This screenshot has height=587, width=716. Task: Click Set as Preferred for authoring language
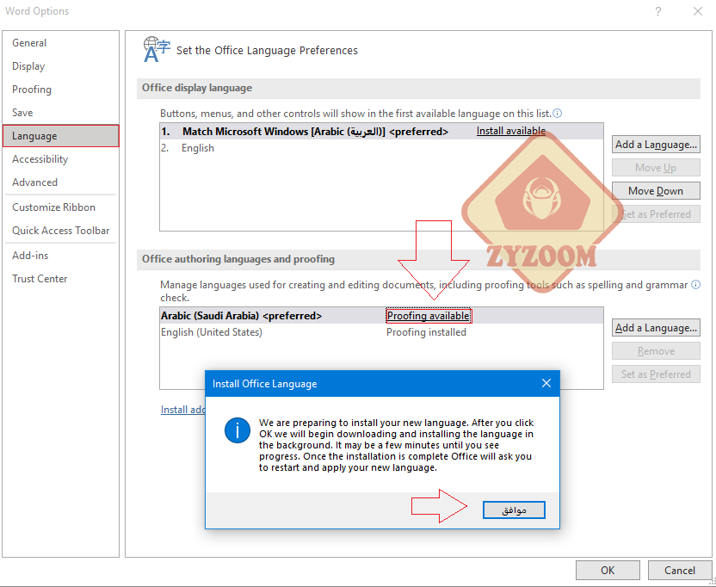tap(656, 374)
